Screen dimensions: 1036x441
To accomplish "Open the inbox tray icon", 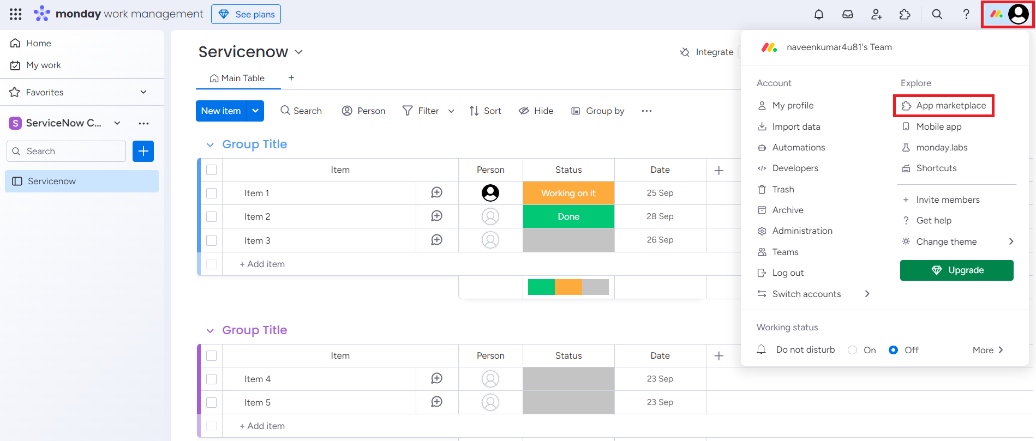I will pyautogui.click(x=848, y=14).
